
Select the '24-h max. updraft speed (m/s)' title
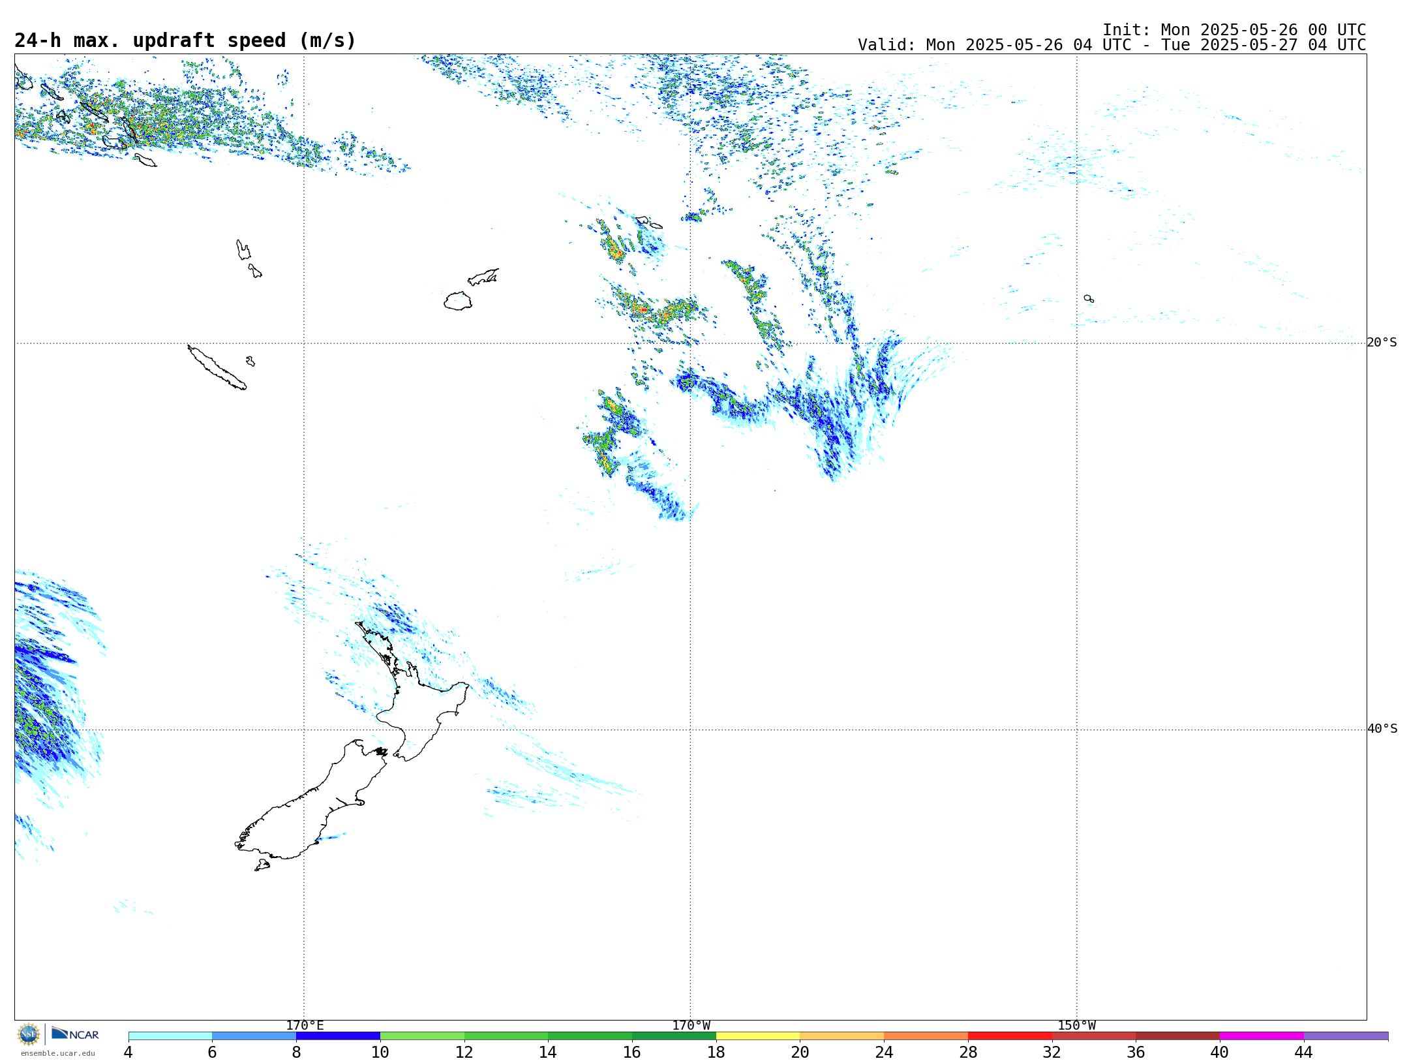[x=185, y=40]
